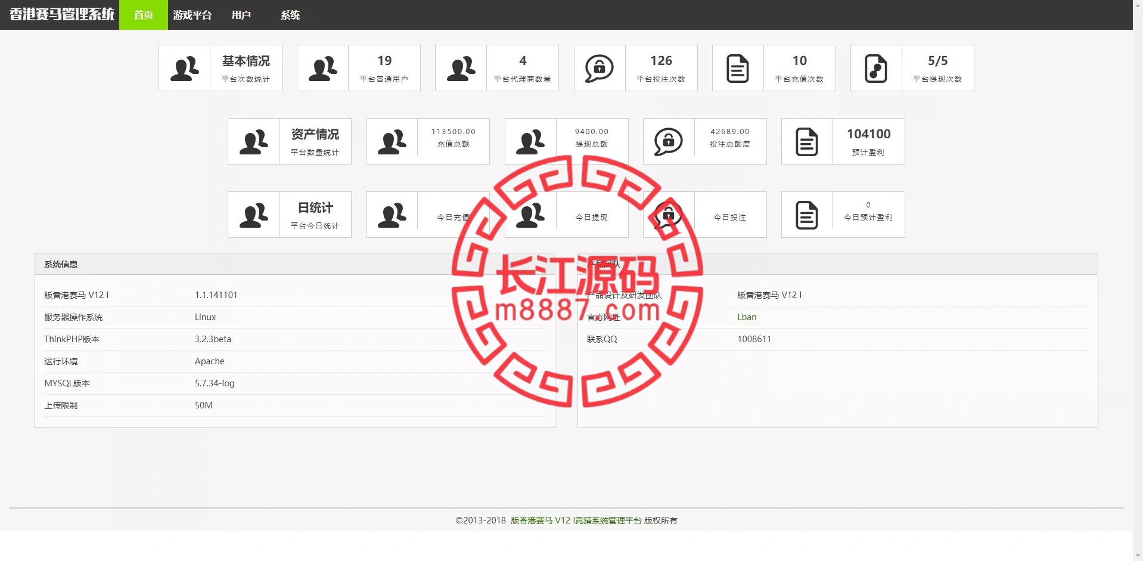Select the 今日预计盈利 label

(868, 218)
